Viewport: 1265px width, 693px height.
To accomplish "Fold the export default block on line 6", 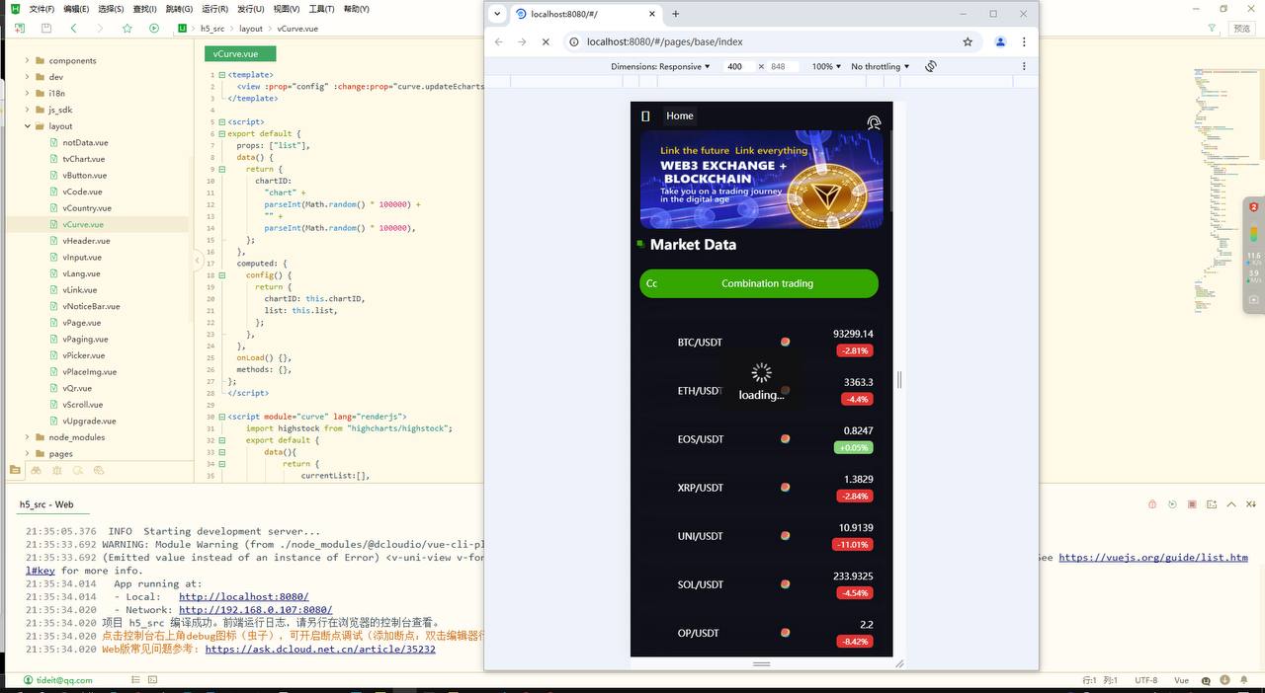I will 222,134.
